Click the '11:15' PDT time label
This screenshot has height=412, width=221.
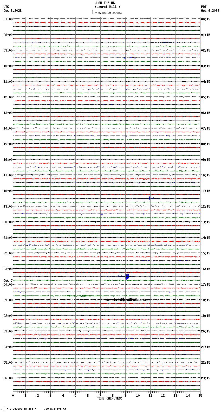[205, 191]
